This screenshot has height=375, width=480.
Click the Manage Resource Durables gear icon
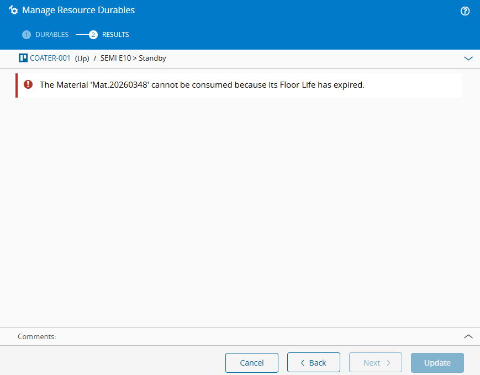(x=13, y=10)
